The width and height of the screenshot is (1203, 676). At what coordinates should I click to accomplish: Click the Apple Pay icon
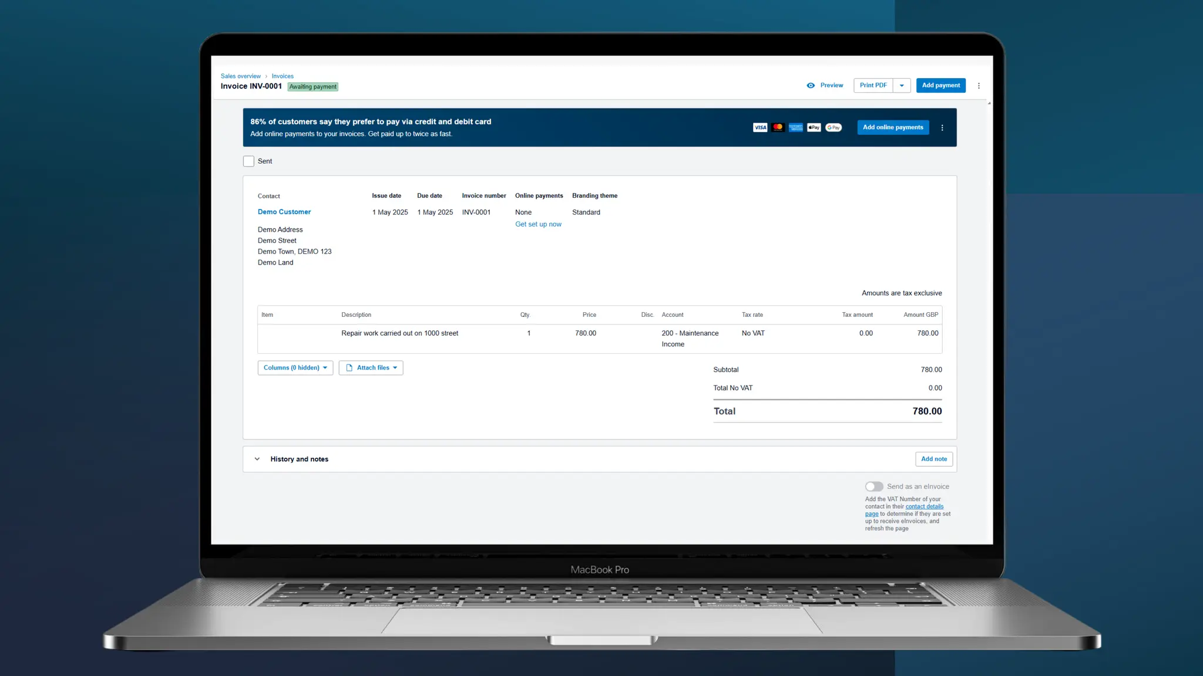point(814,127)
